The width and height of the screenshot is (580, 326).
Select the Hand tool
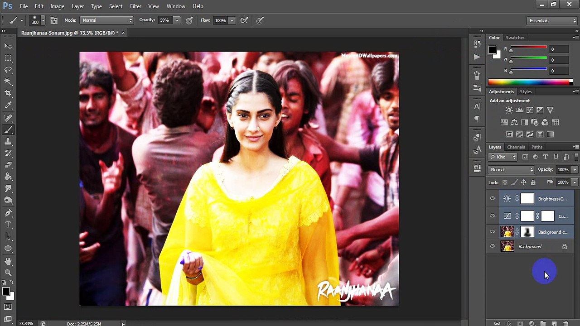pyautogui.click(x=8, y=261)
